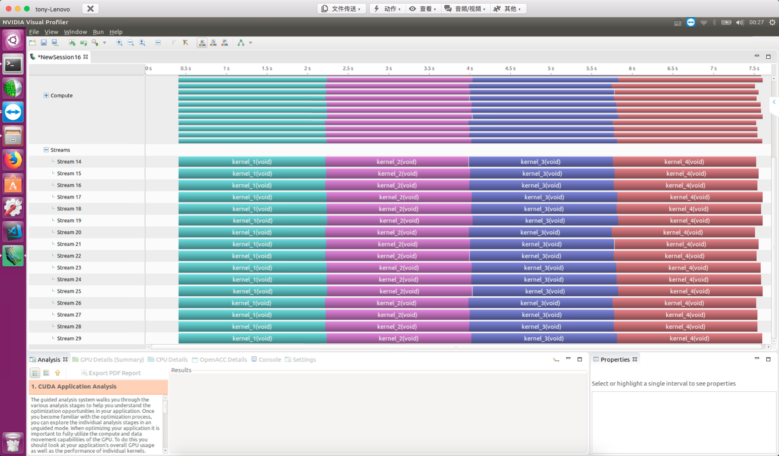Viewport: 779px width, 456px height.
Task: Open the 音频/视频 dropdown
Action: [465, 9]
